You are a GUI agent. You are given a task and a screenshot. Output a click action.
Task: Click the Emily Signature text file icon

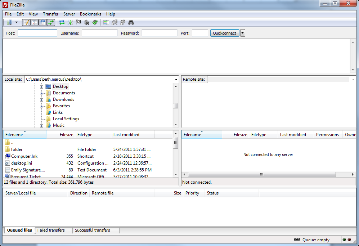coord(8,170)
